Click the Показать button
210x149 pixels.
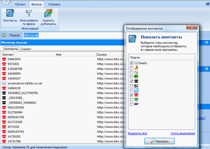pyautogui.click(x=159, y=141)
